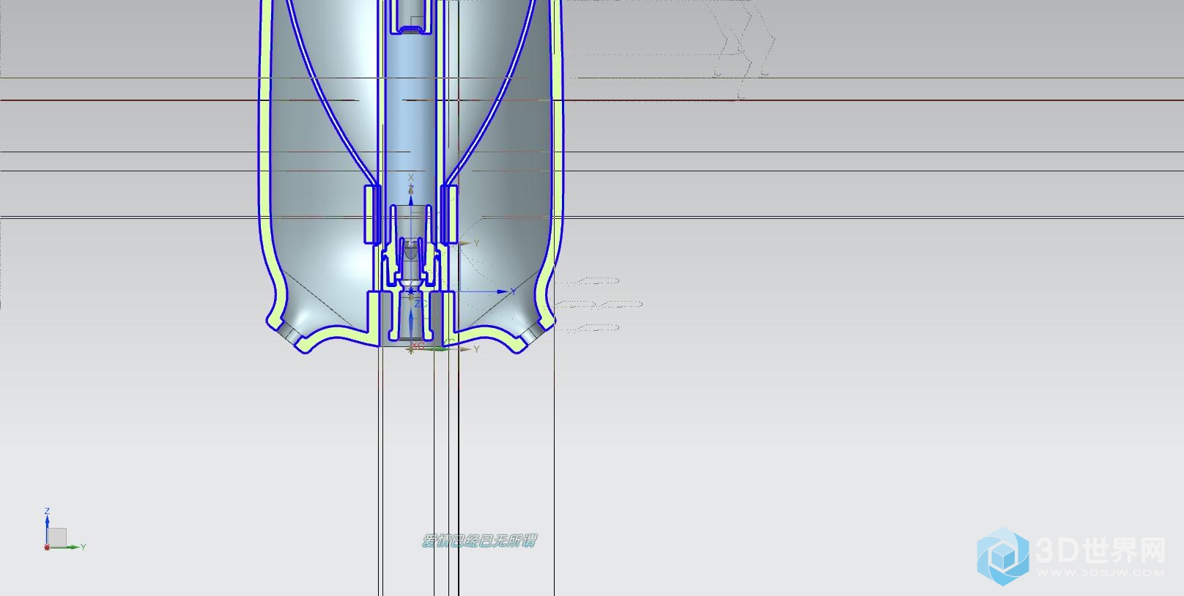The image size is (1184, 596).
Task: Select the blue Y axis arrowhead
Action: pyautogui.click(x=503, y=291)
